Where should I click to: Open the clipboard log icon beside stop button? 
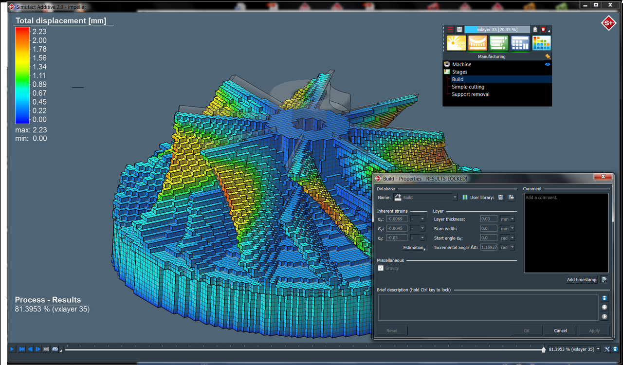point(535,30)
